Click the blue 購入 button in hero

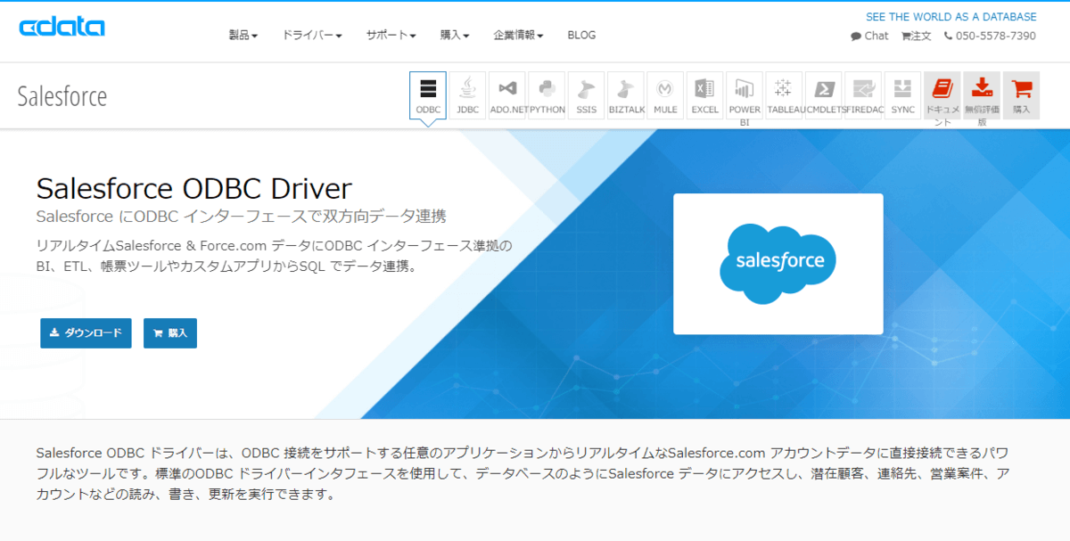(x=170, y=332)
